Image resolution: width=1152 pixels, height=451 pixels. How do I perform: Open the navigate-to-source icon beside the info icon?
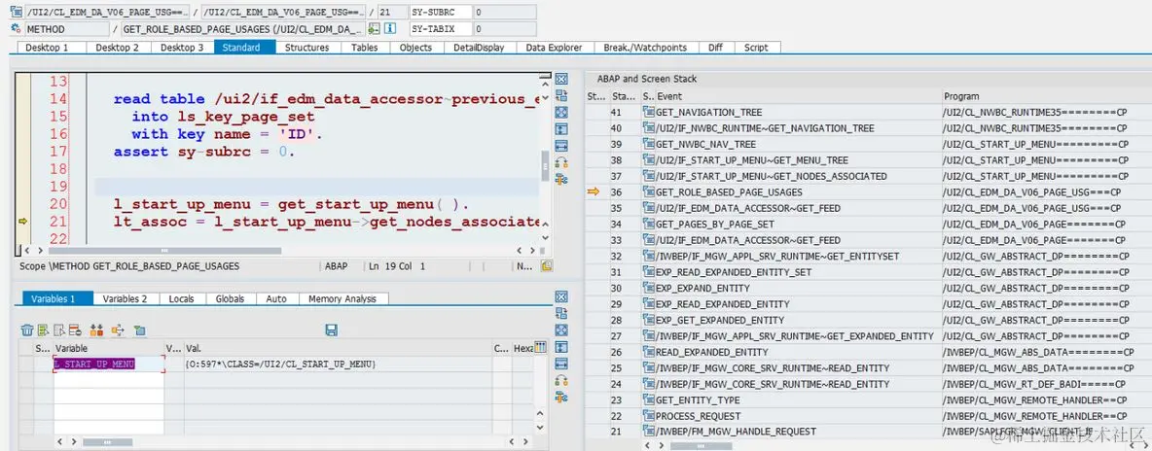click(374, 28)
